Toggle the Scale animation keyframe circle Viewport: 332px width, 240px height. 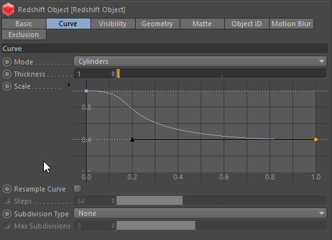(x=7, y=86)
